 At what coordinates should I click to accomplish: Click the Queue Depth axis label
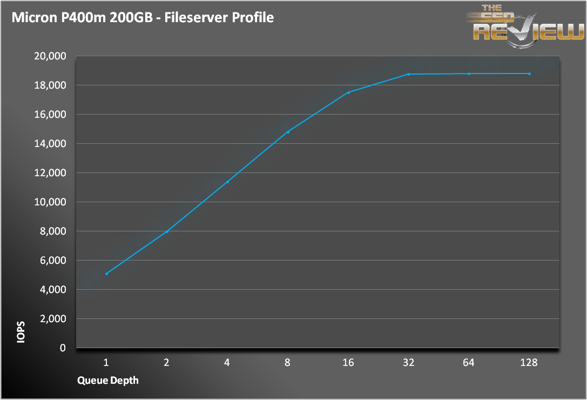[x=108, y=381]
